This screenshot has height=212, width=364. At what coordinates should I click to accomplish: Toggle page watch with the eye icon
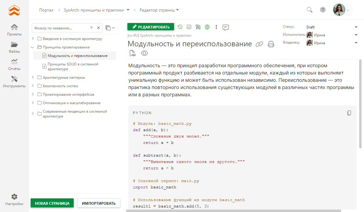tap(144, 54)
